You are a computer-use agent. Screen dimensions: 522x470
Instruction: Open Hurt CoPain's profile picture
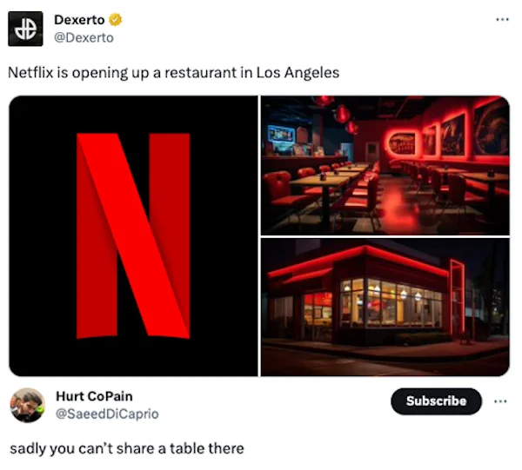[27, 405]
